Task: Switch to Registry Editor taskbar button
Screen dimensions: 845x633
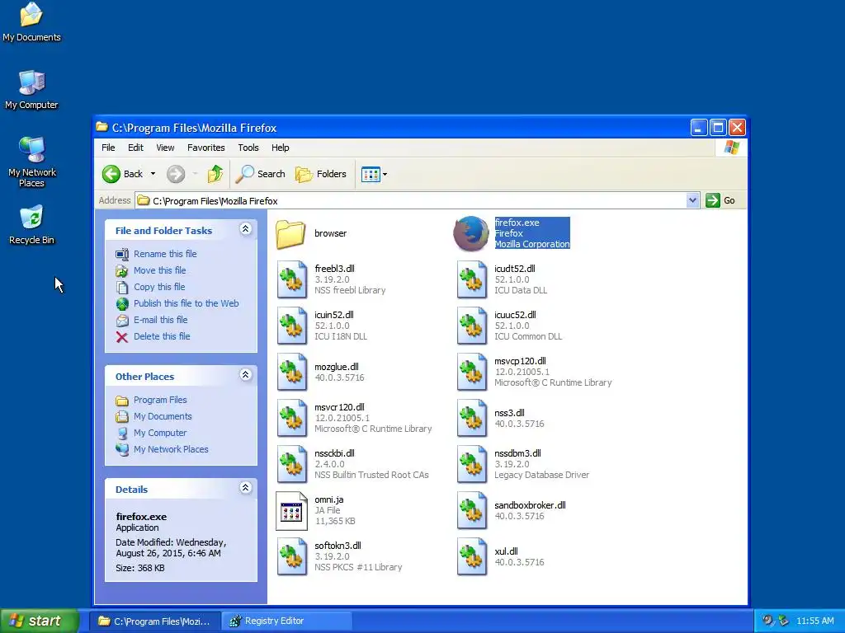Action: (x=286, y=621)
